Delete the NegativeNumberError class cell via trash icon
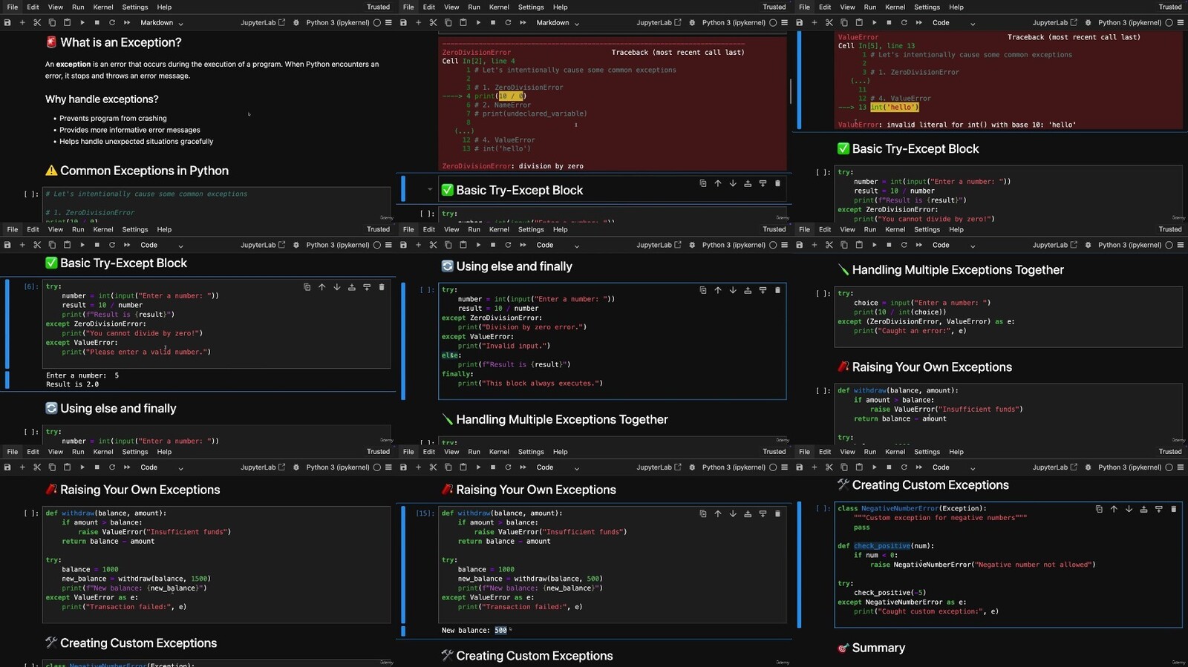1188x667 pixels. pos(1173,509)
